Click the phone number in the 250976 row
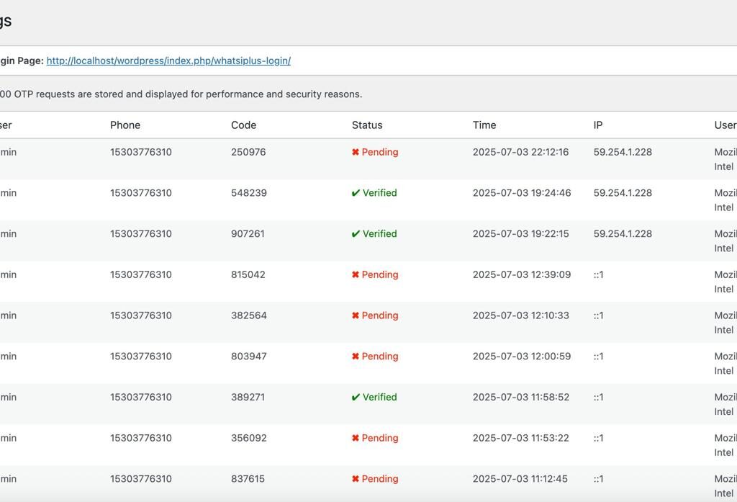Image resolution: width=737 pixels, height=502 pixels. (141, 152)
